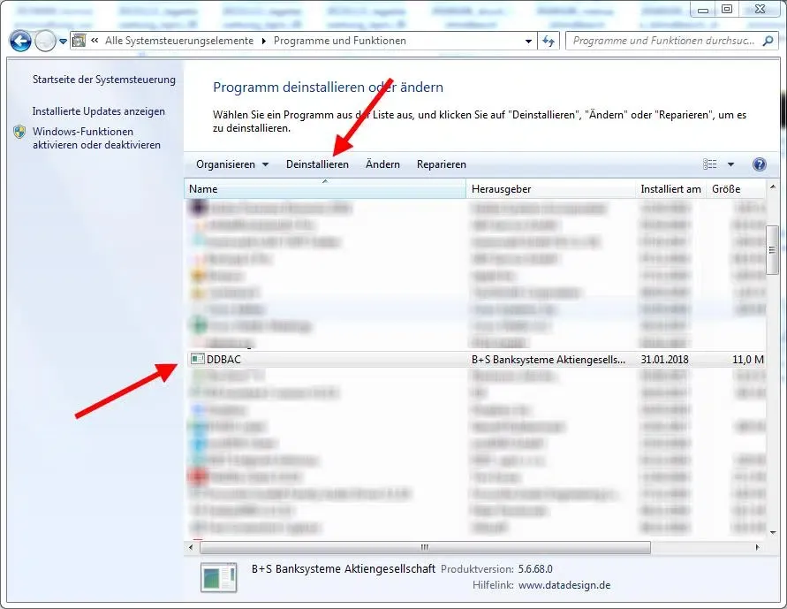Image resolution: width=787 pixels, height=609 pixels.
Task: Open the views dropdown arrow next to help
Action: click(729, 164)
